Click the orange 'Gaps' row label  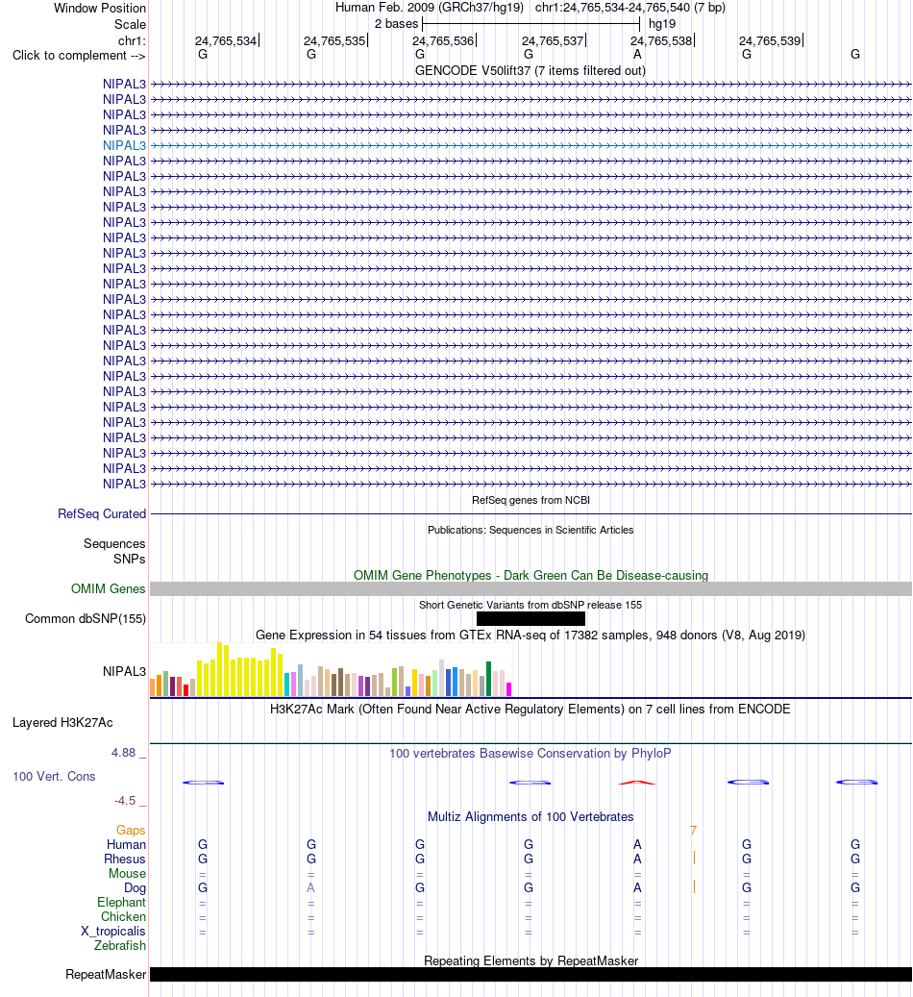(131, 831)
